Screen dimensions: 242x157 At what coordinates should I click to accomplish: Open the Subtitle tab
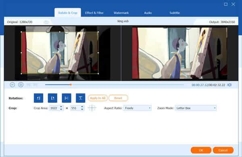(x=175, y=13)
